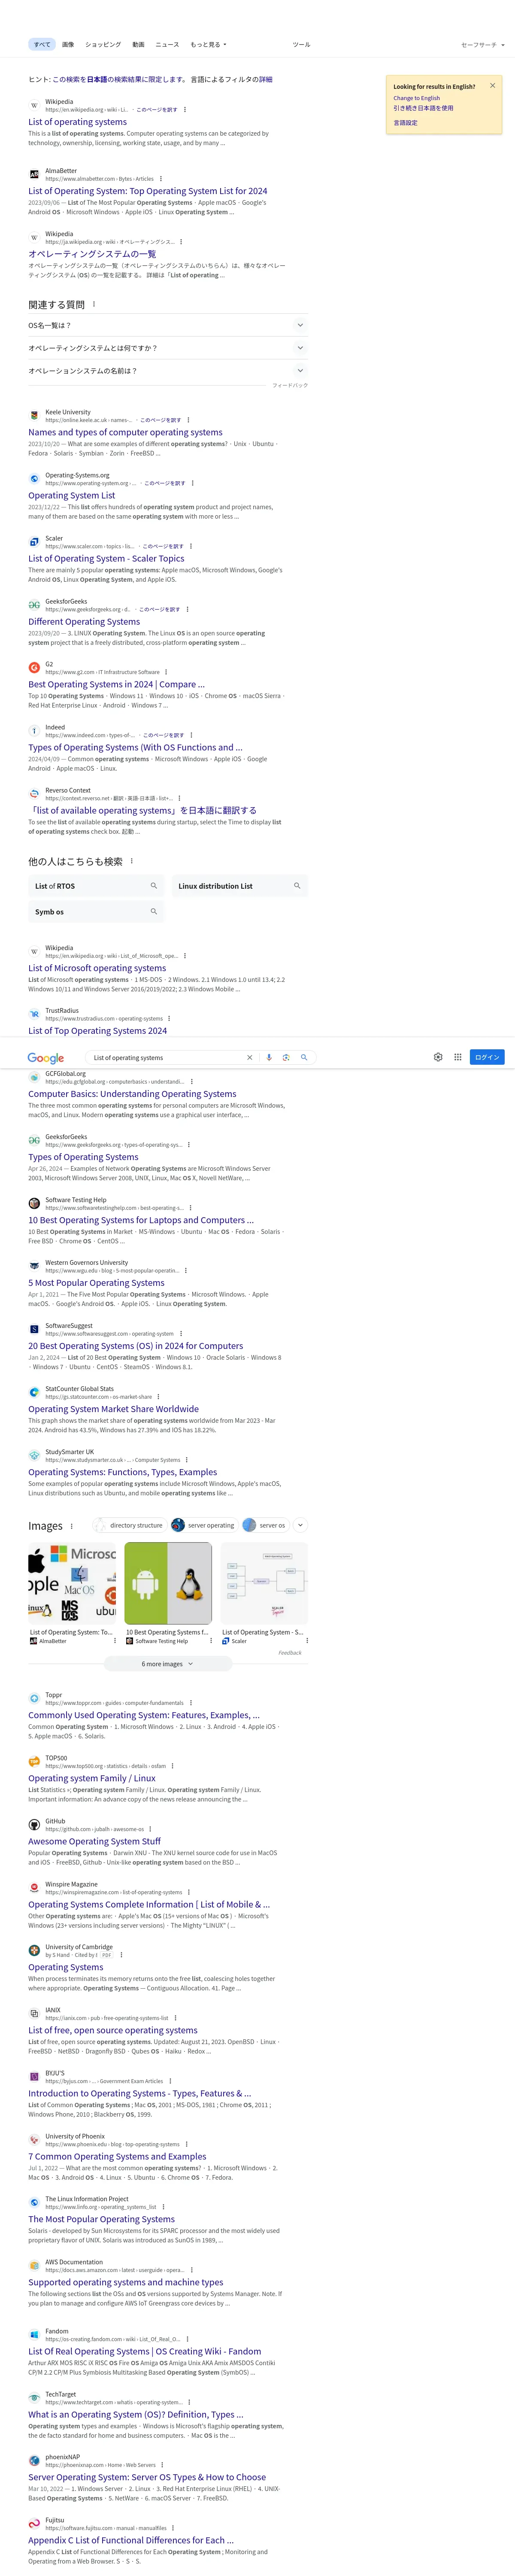
Task: Open 'List of operating systems' Wikipedia link
Action: pos(77,122)
